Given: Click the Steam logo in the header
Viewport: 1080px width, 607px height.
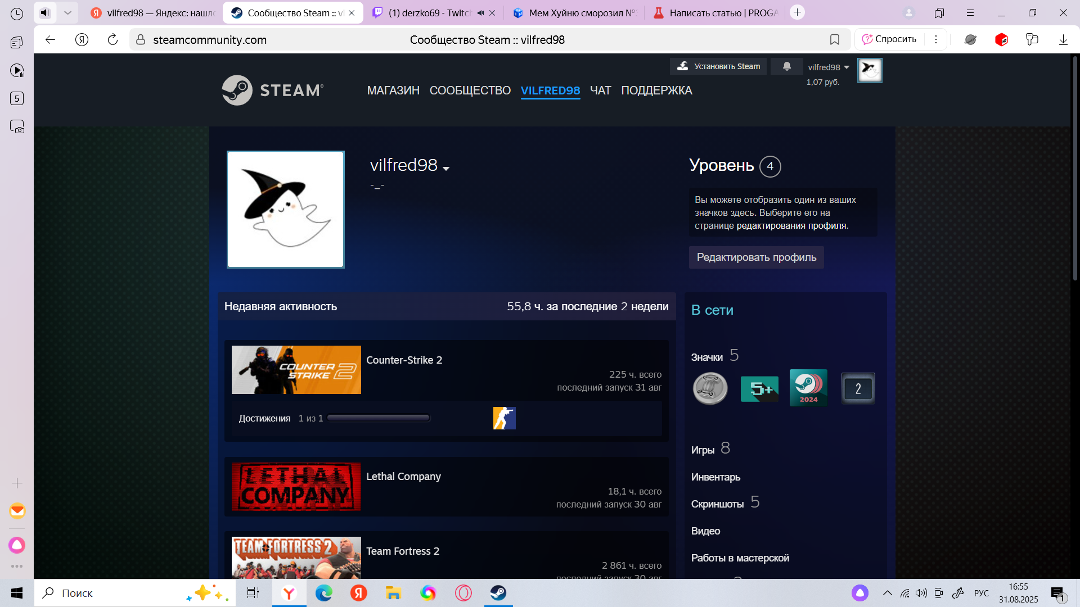Looking at the screenshot, I should tap(273, 90).
